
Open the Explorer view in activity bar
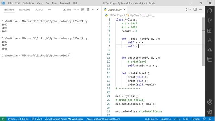tap(210, 11)
